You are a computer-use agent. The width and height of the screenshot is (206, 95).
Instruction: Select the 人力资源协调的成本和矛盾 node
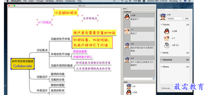point(93,69)
